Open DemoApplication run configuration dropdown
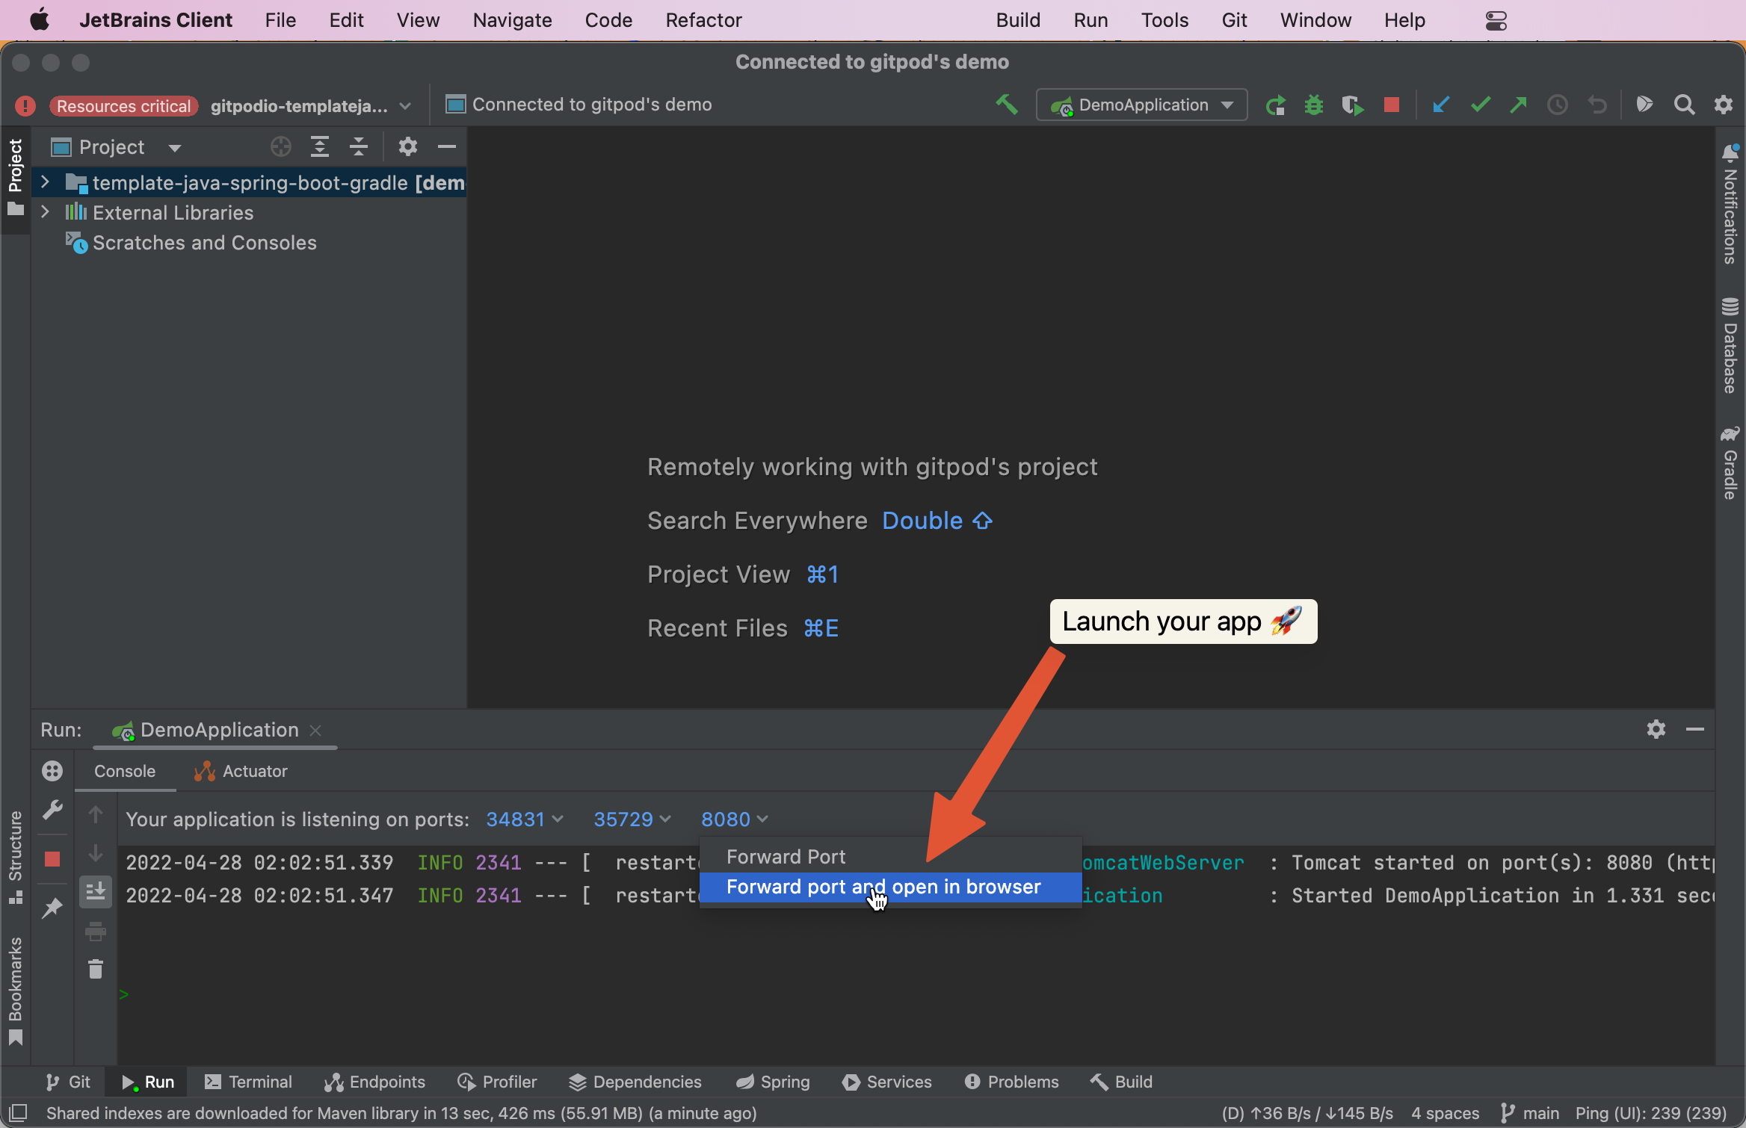 click(x=1141, y=105)
